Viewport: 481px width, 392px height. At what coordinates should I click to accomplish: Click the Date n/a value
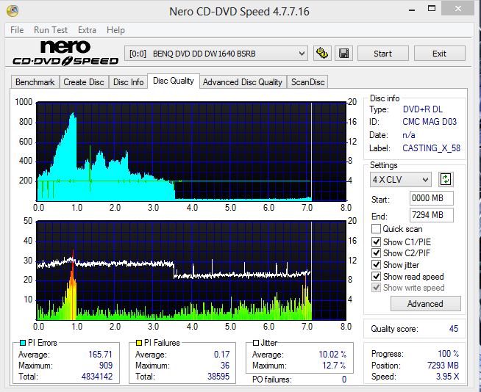pyautogui.click(x=409, y=135)
